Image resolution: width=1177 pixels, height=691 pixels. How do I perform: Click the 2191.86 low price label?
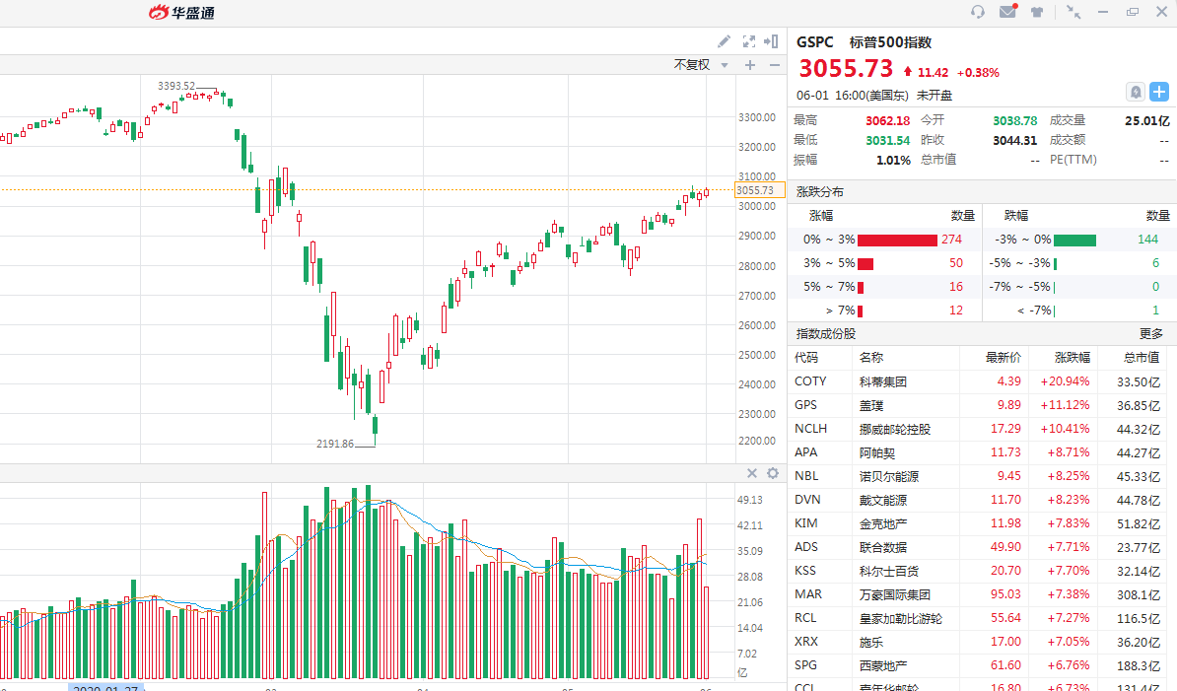click(x=335, y=445)
